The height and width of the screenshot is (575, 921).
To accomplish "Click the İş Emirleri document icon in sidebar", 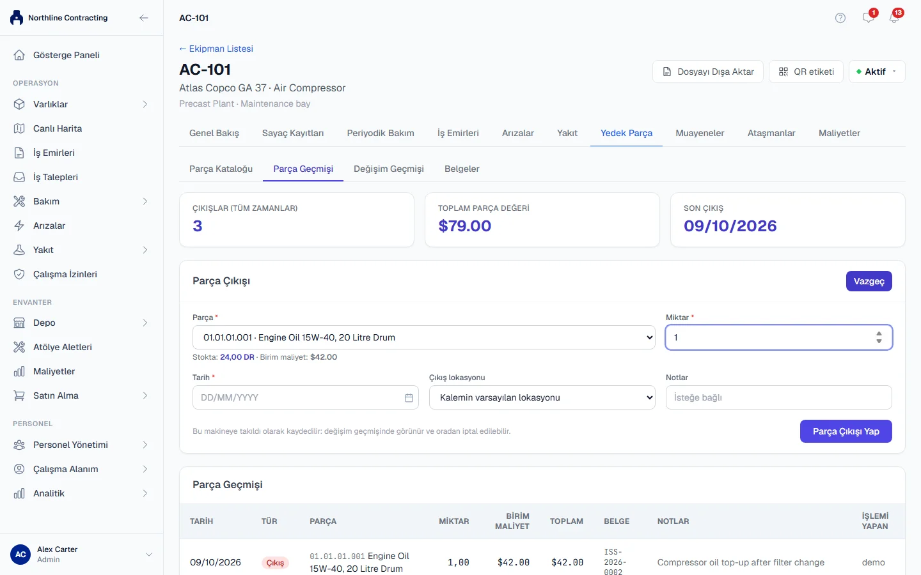I will tap(19, 153).
